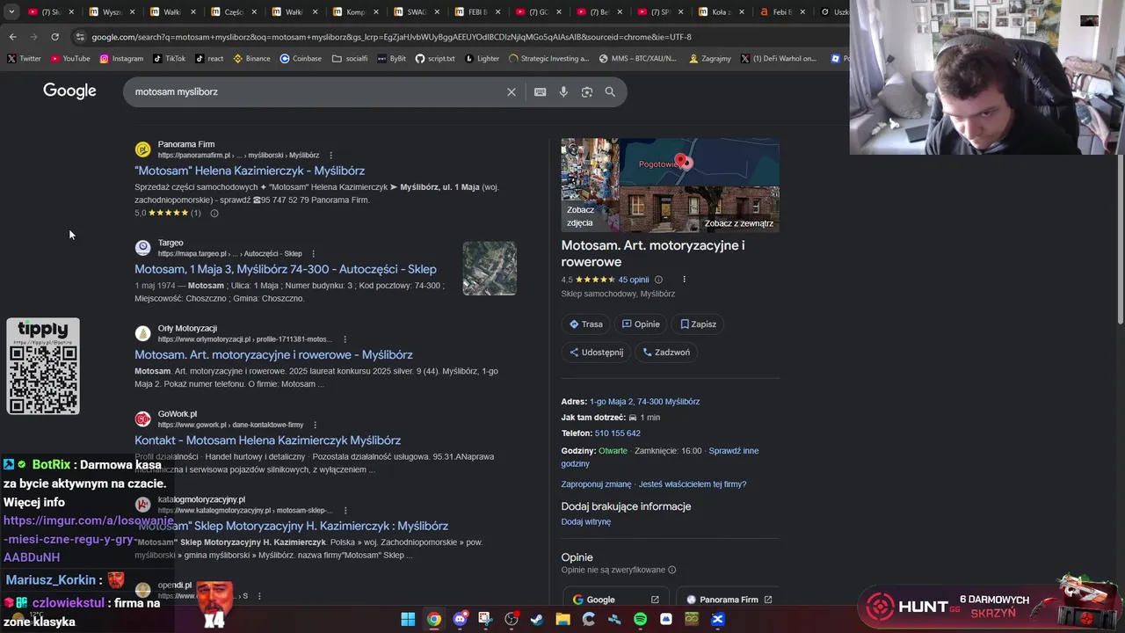1125x633 pixels.
Task: Switch to the Wysz browser tab
Action: [111, 12]
